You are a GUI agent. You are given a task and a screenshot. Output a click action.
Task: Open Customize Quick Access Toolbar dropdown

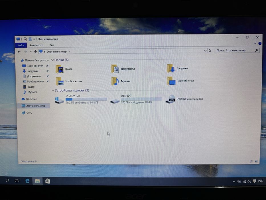click(x=34, y=39)
